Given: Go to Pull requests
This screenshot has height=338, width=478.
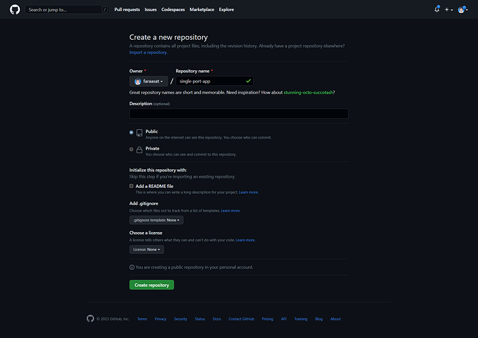Looking at the screenshot, I should tap(127, 10).
